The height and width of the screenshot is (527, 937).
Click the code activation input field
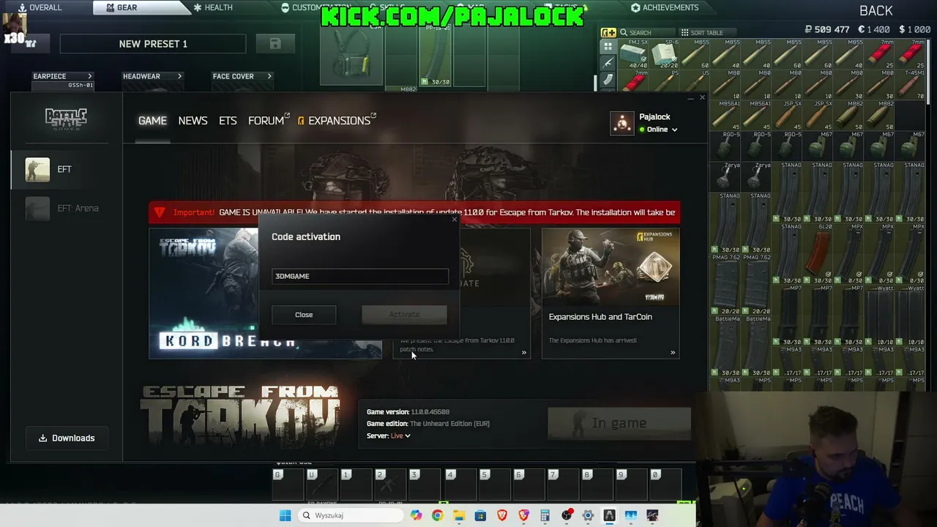point(360,276)
